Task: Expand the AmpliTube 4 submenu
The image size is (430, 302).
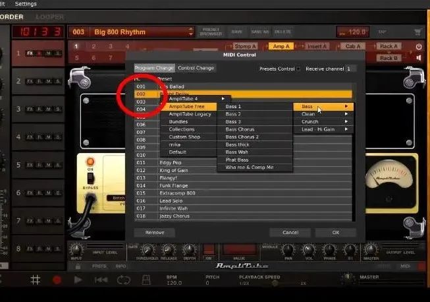Action: tap(196, 98)
